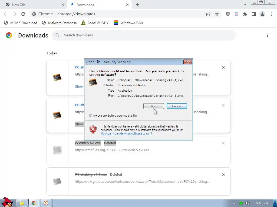Viewport: 277px width, 207px height.
Task: Cancel the Open File security warning
Action: coord(177,106)
